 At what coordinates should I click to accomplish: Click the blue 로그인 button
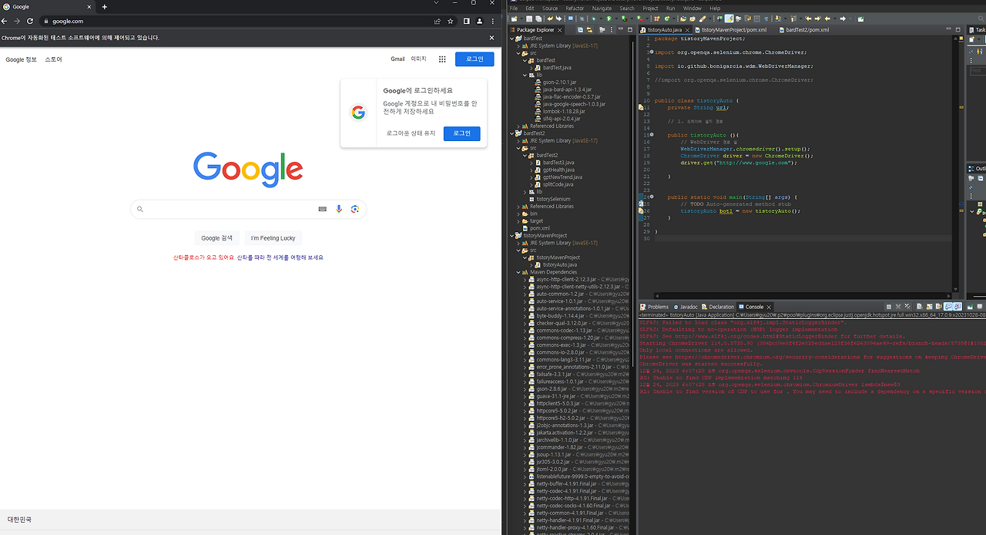474,59
